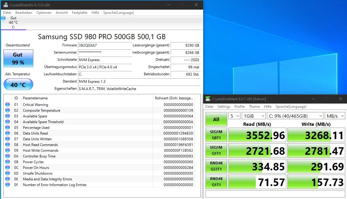The width and height of the screenshot is (347, 199).
Task: Open Sprache(Language) menu in CrystalDiskMark
Action: (291, 107)
